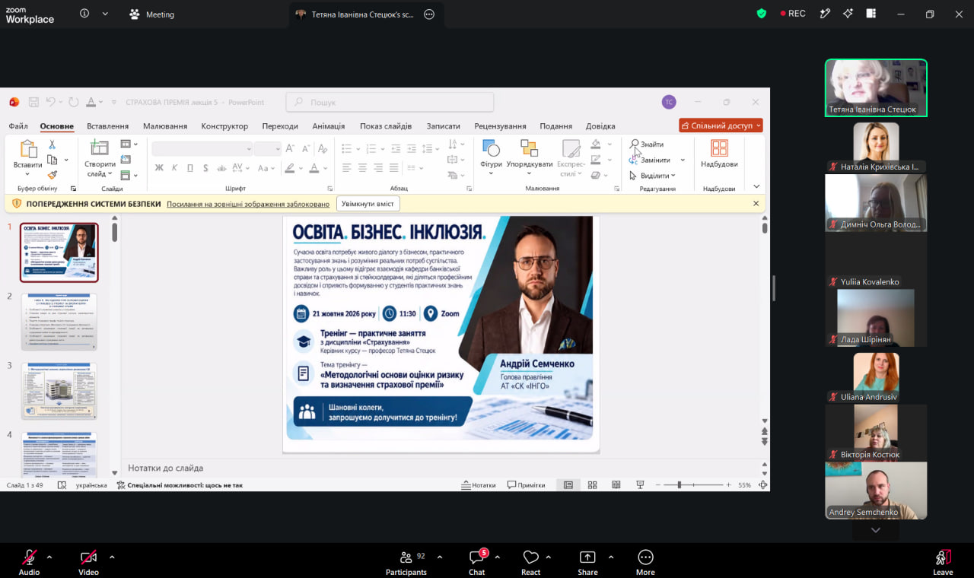Screen dimensions: 974x578
Task: Click the green encryption shield icon
Action: (762, 14)
